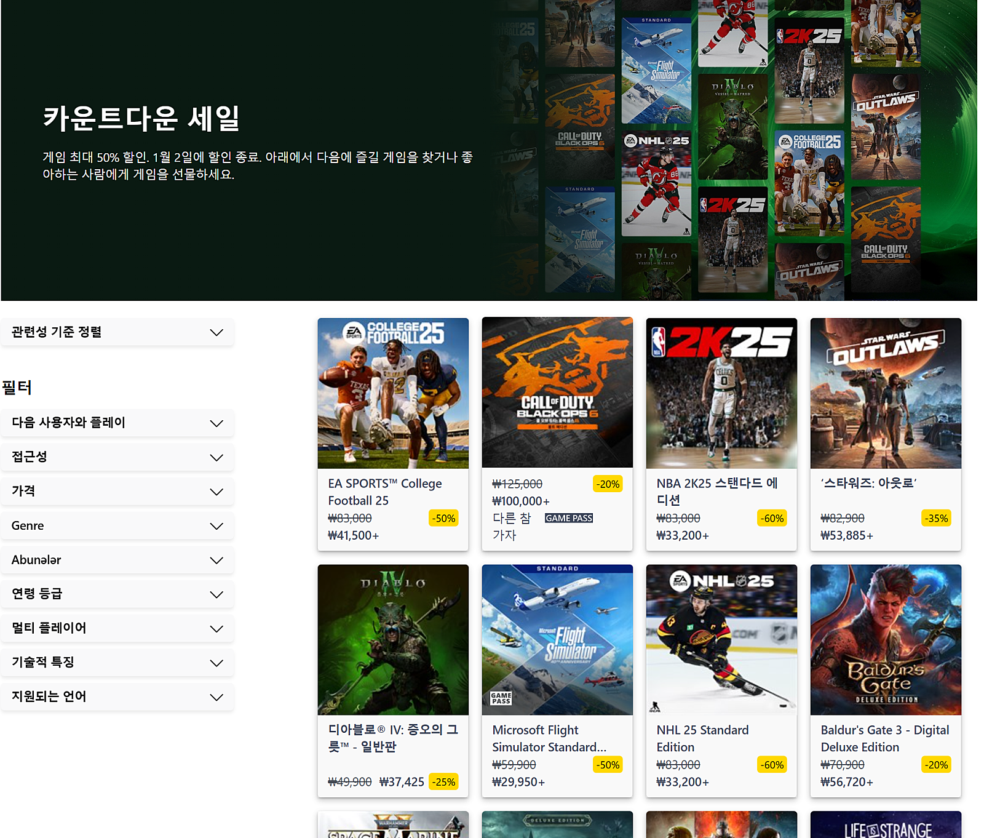Click GAME PASS badge on Flight Simulator cover
This screenshot has width=984, height=838.
point(501,698)
